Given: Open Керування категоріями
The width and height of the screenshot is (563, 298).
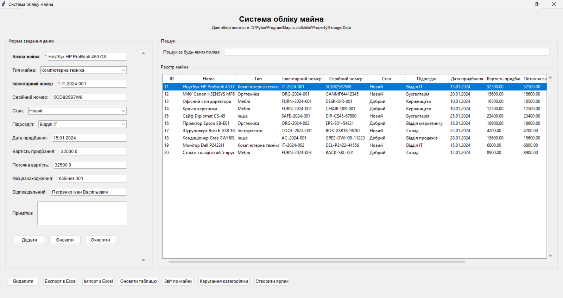Looking at the screenshot, I should (x=224, y=281).
